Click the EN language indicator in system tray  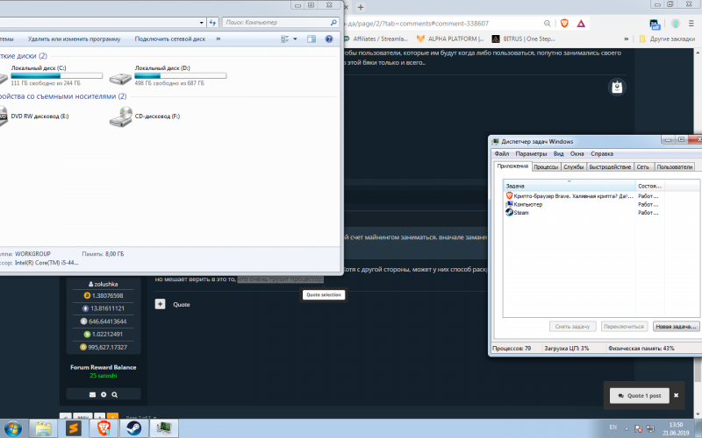612,427
